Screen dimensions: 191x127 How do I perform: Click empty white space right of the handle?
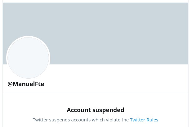116,84
